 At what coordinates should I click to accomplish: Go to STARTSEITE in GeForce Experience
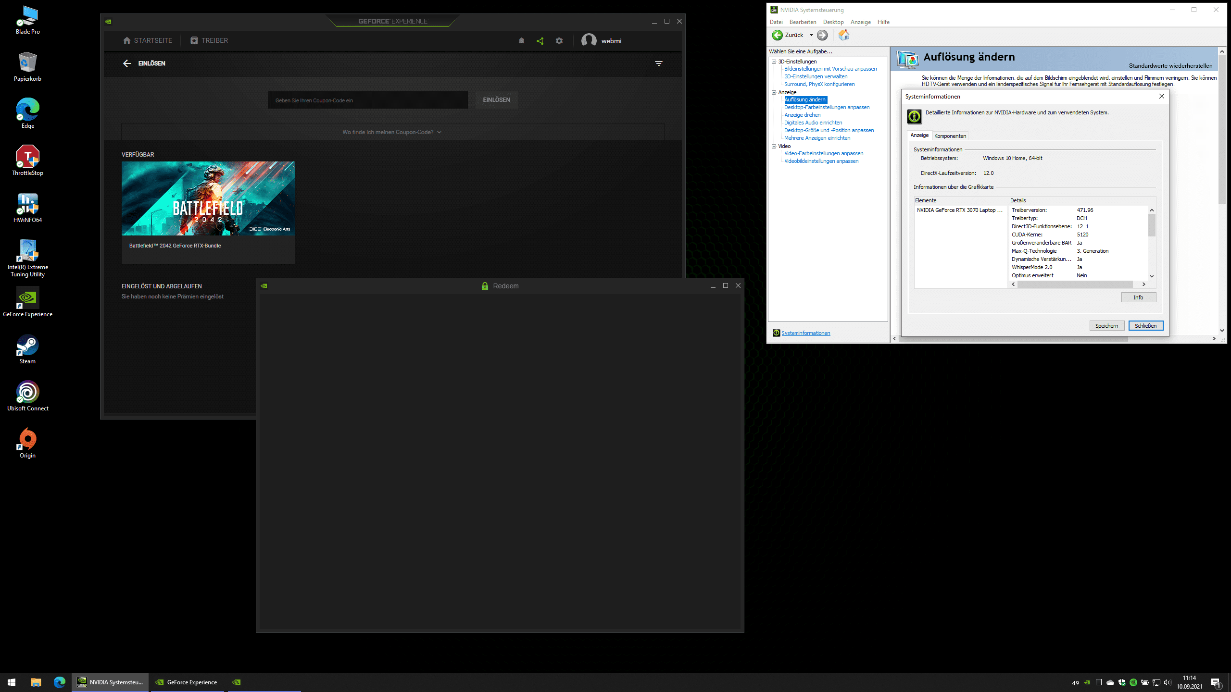click(148, 41)
